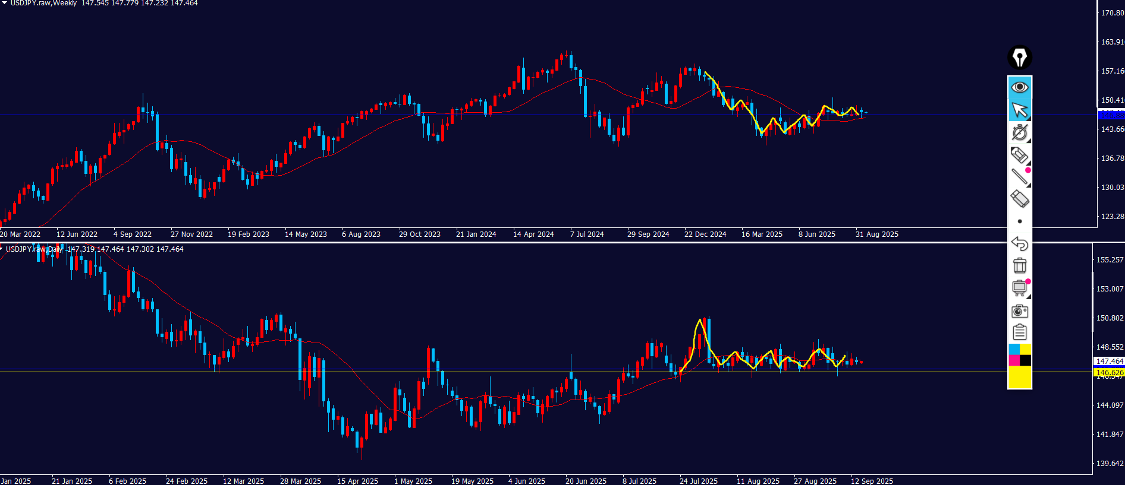The image size is (1125, 485).
Task: Expand the USDJPY Daily chart dropdown triangle
Action: click(2, 249)
